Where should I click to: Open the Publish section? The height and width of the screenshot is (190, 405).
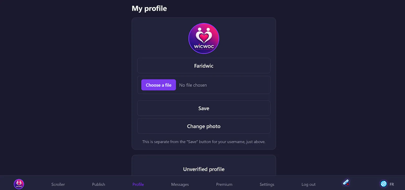(x=98, y=184)
